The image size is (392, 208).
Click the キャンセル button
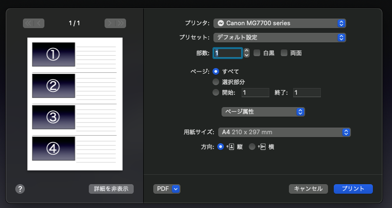click(308, 189)
